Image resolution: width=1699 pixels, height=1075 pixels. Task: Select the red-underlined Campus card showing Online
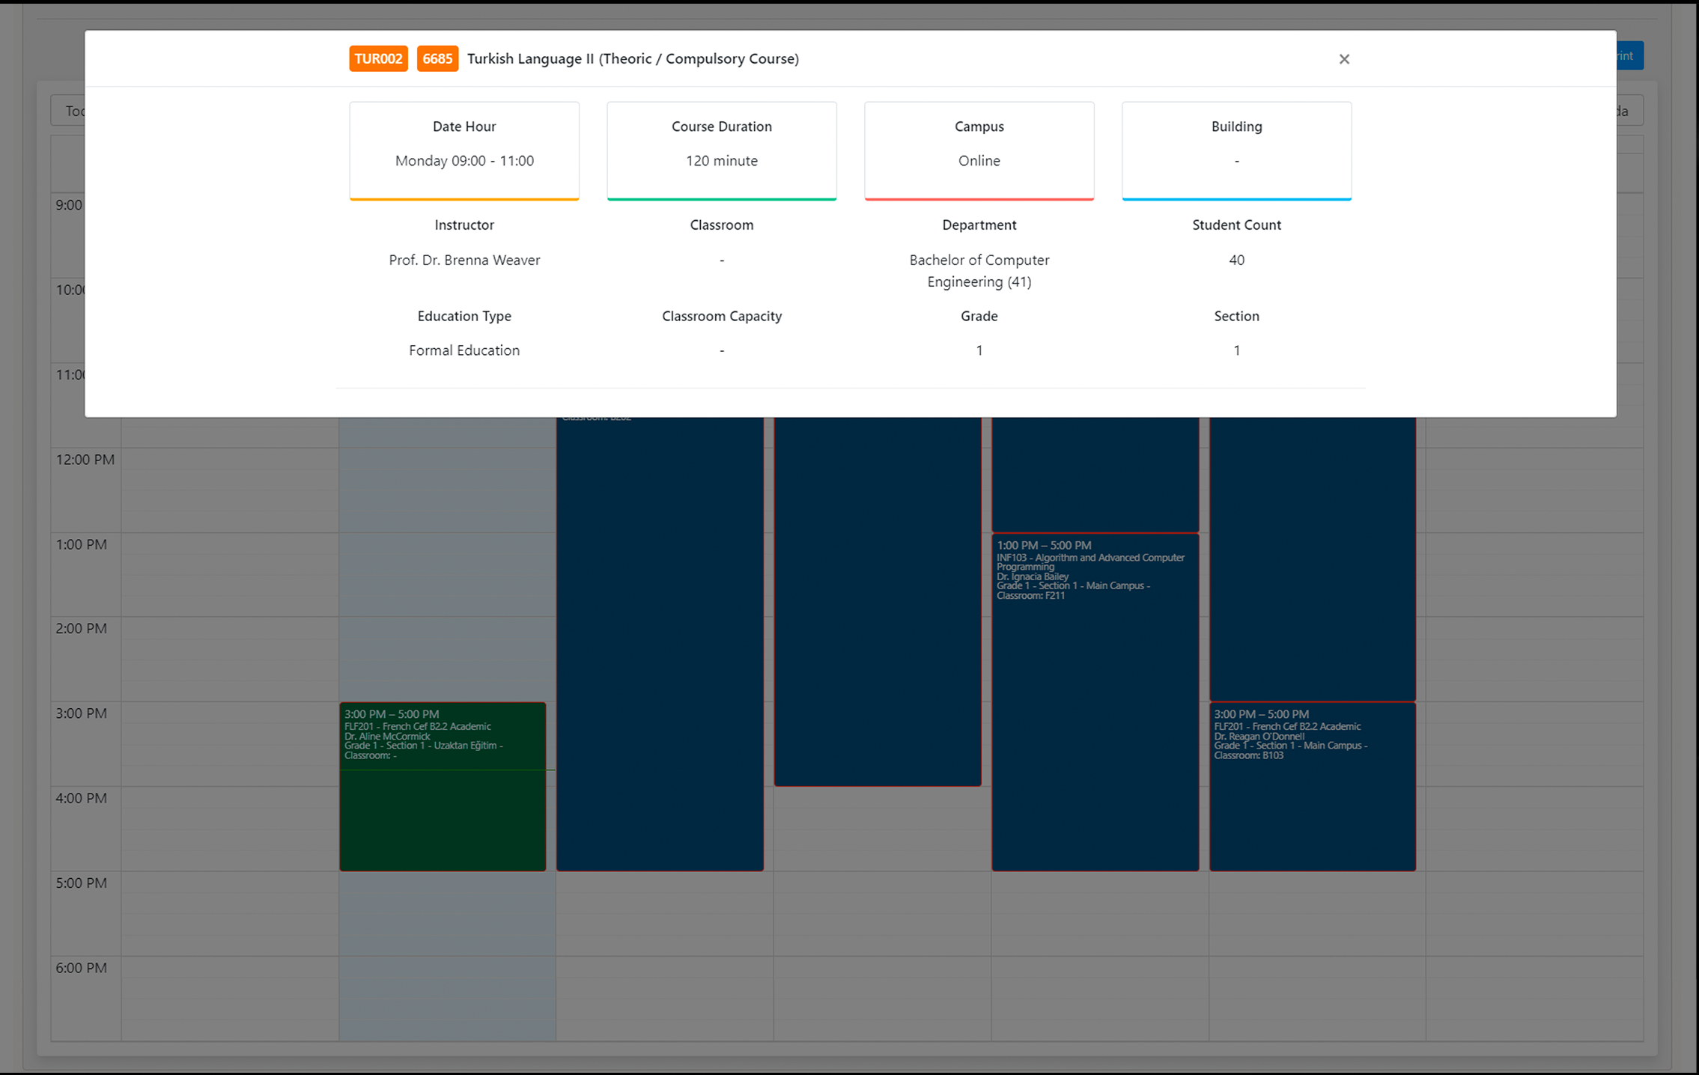coord(979,150)
